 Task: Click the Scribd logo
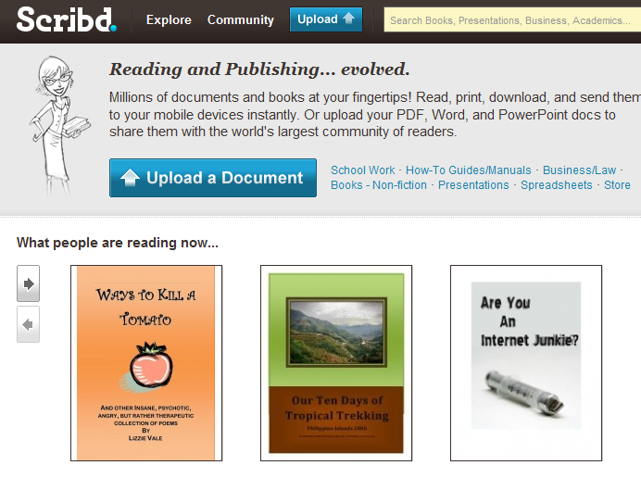[x=67, y=19]
